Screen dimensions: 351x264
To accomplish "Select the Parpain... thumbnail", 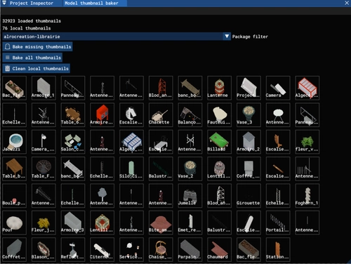I will pyautogui.click(x=190, y=249).
